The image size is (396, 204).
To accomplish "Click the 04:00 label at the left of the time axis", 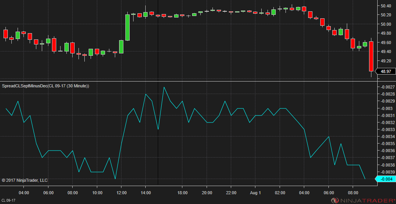I will coord(24,193).
